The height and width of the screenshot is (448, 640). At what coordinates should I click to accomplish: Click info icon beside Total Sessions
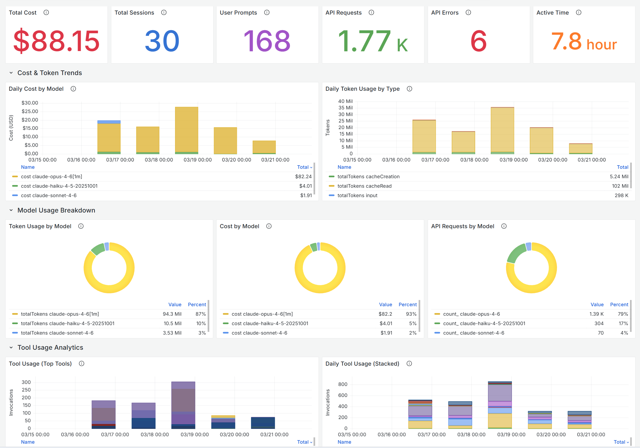tap(164, 12)
